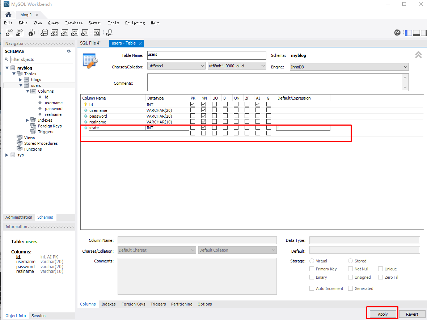This screenshot has height=320, width=427.
Task: Toggle the left sidebar panel icon
Action: (x=409, y=33)
